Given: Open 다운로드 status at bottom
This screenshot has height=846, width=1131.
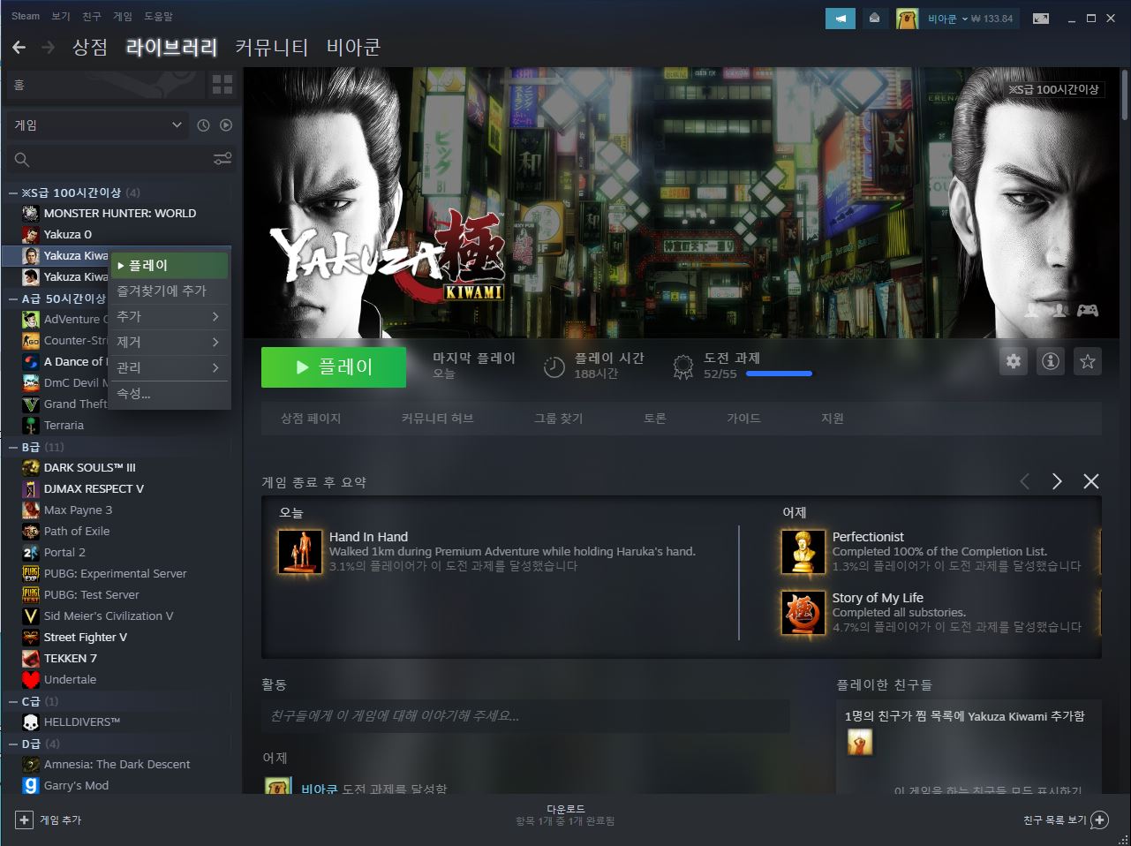Looking at the screenshot, I should (565, 814).
